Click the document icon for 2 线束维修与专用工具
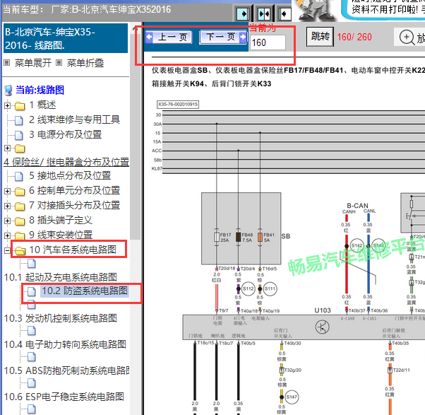 18,120
